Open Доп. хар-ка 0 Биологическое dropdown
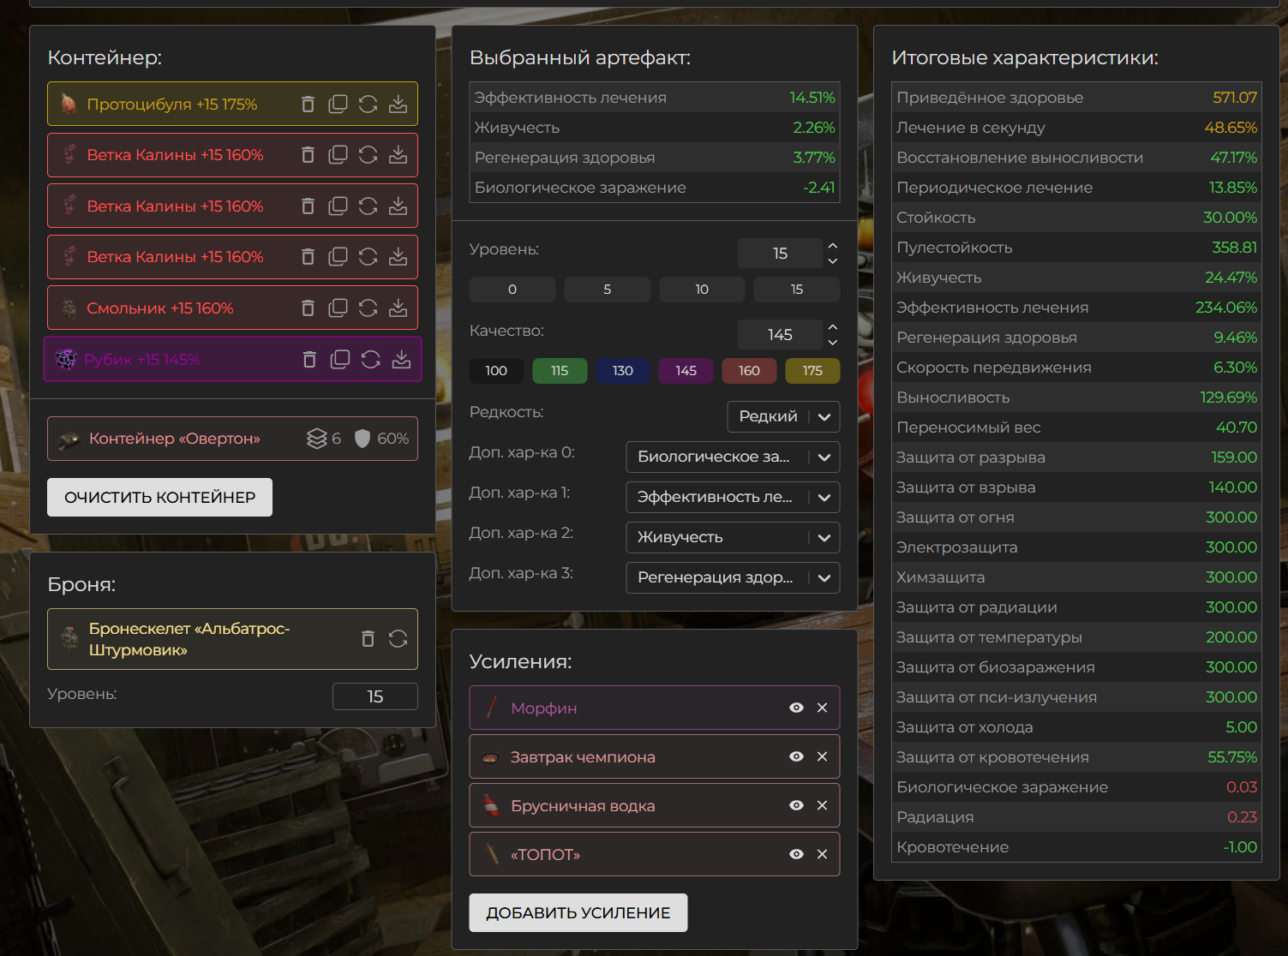This screenshot has width=1288, height=956. [x=733, y=457]
